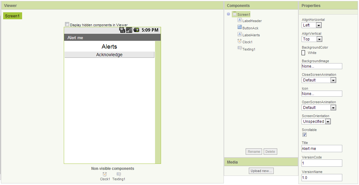
Task: Click the LabelAlerts component icon in tree
Action: [239, 34]
